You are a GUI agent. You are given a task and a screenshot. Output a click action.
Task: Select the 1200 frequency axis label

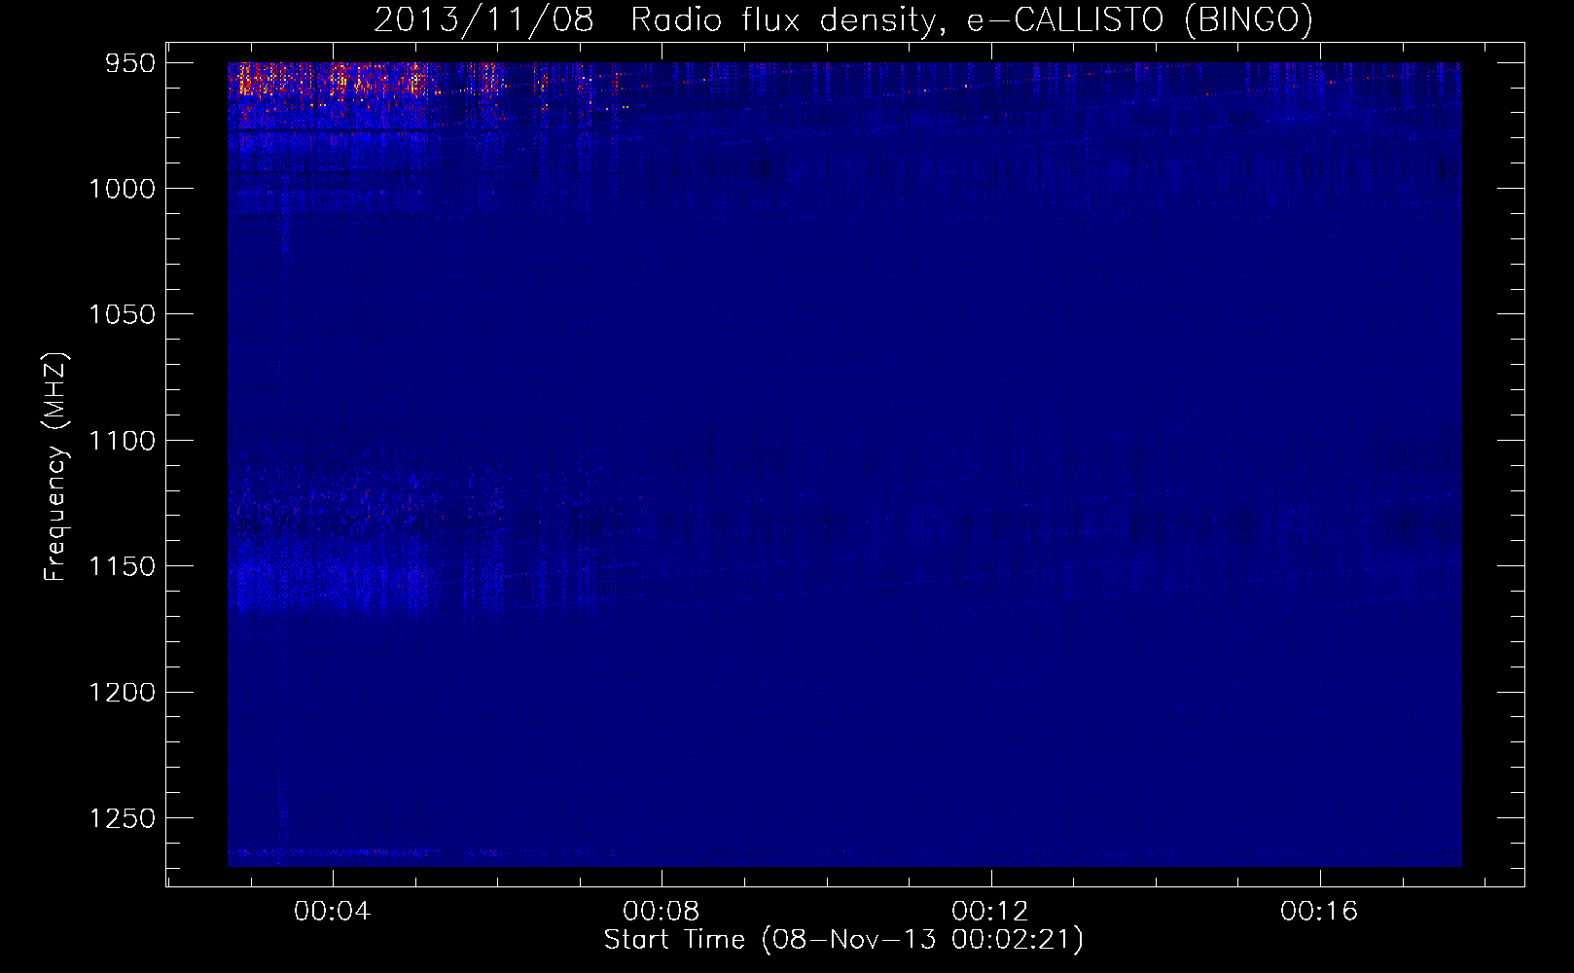click(x=123, y=692)
